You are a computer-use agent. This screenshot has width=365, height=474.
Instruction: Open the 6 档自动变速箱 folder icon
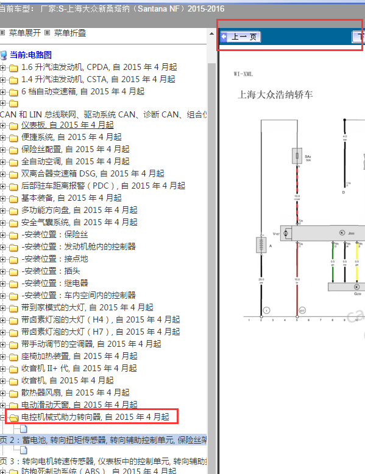point(13,92)
